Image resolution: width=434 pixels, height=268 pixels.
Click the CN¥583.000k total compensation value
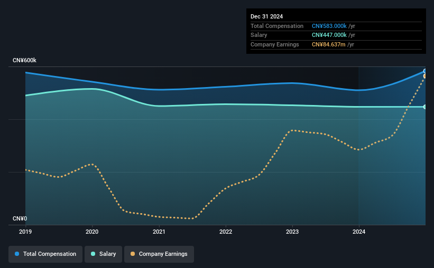329,26
